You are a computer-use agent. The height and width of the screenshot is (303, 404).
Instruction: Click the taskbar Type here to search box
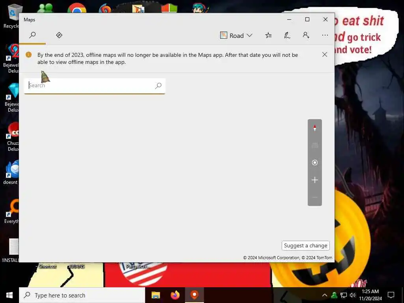[x=82, y=295]
